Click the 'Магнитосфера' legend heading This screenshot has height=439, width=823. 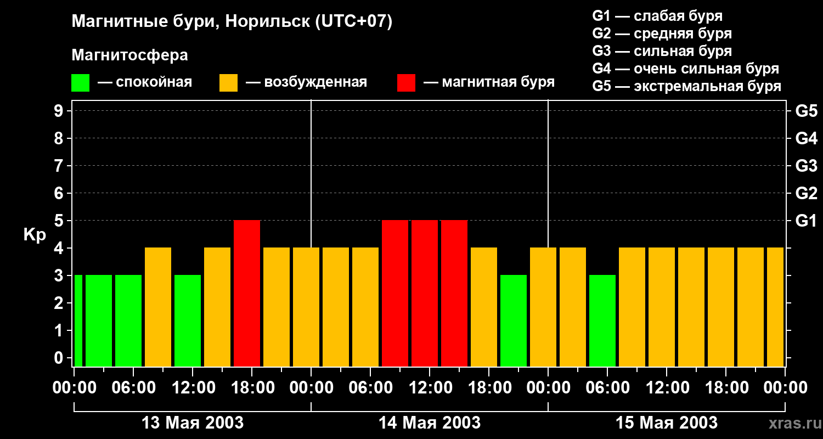129,55
